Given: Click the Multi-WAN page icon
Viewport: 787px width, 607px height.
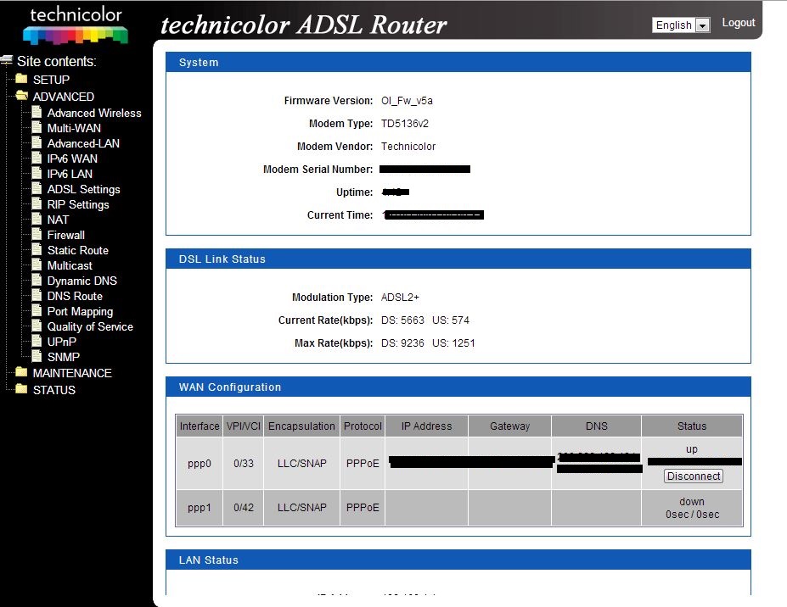Looking at the screenshot, I should pyautogui.click(x=37, y=127).
